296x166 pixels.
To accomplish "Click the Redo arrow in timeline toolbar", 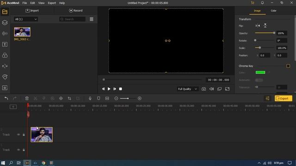I will (x=14, y=98).
